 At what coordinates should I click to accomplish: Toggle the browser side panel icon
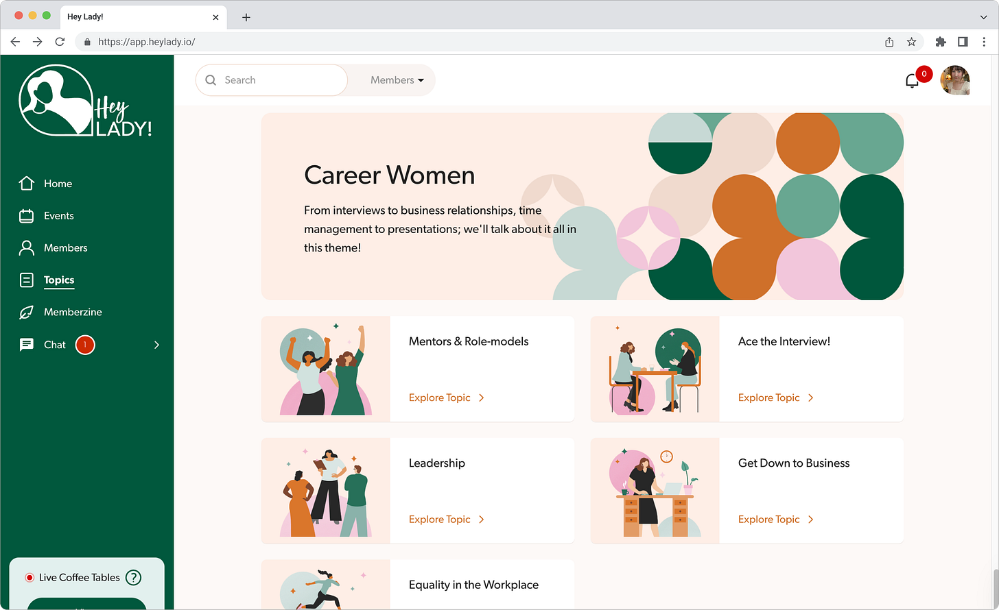963,42
